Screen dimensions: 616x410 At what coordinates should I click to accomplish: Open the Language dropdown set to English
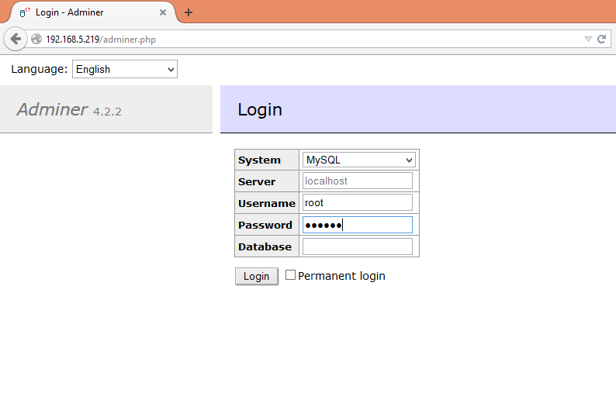[125, 69]
